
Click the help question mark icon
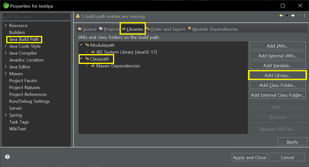tap(7, 157)
